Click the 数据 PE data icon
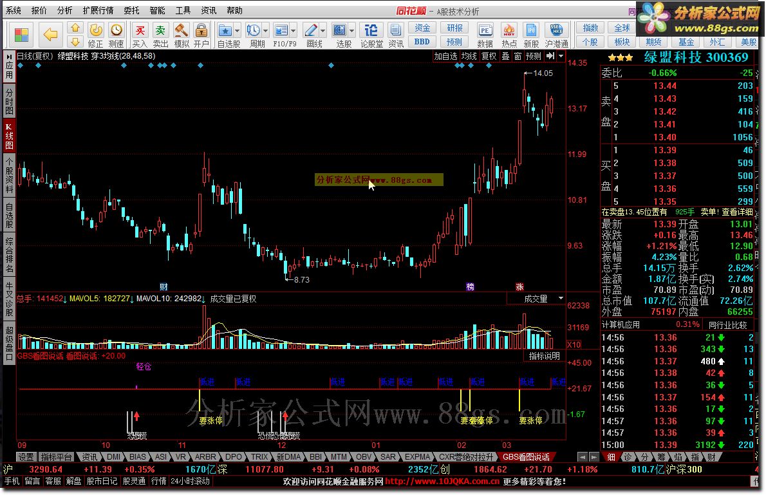The image size is (766, 495). (x=485, y=30)
